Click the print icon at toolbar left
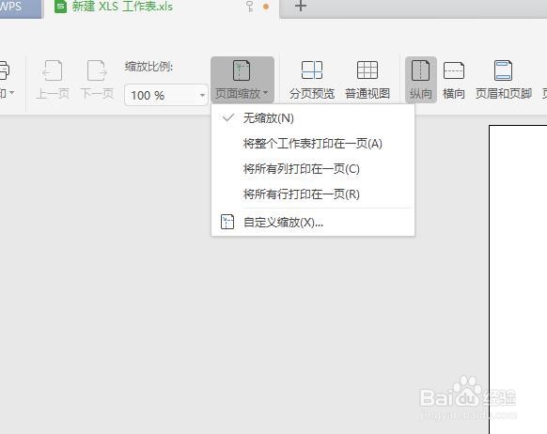Screen dimensions: 547x434 tap(4, 70)
